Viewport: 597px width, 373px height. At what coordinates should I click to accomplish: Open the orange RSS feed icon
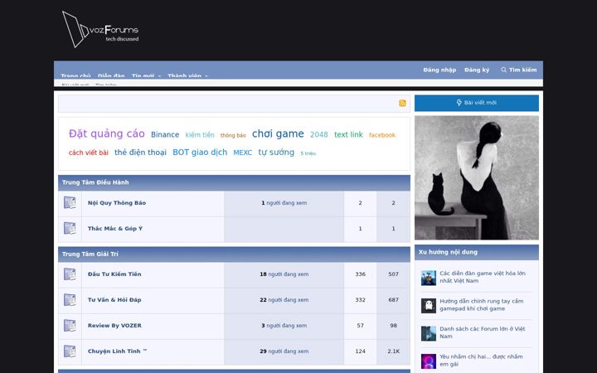click(x=402, y=103)
